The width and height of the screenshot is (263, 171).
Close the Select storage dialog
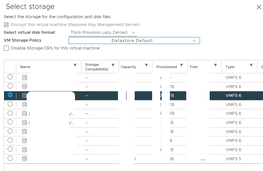259,7
